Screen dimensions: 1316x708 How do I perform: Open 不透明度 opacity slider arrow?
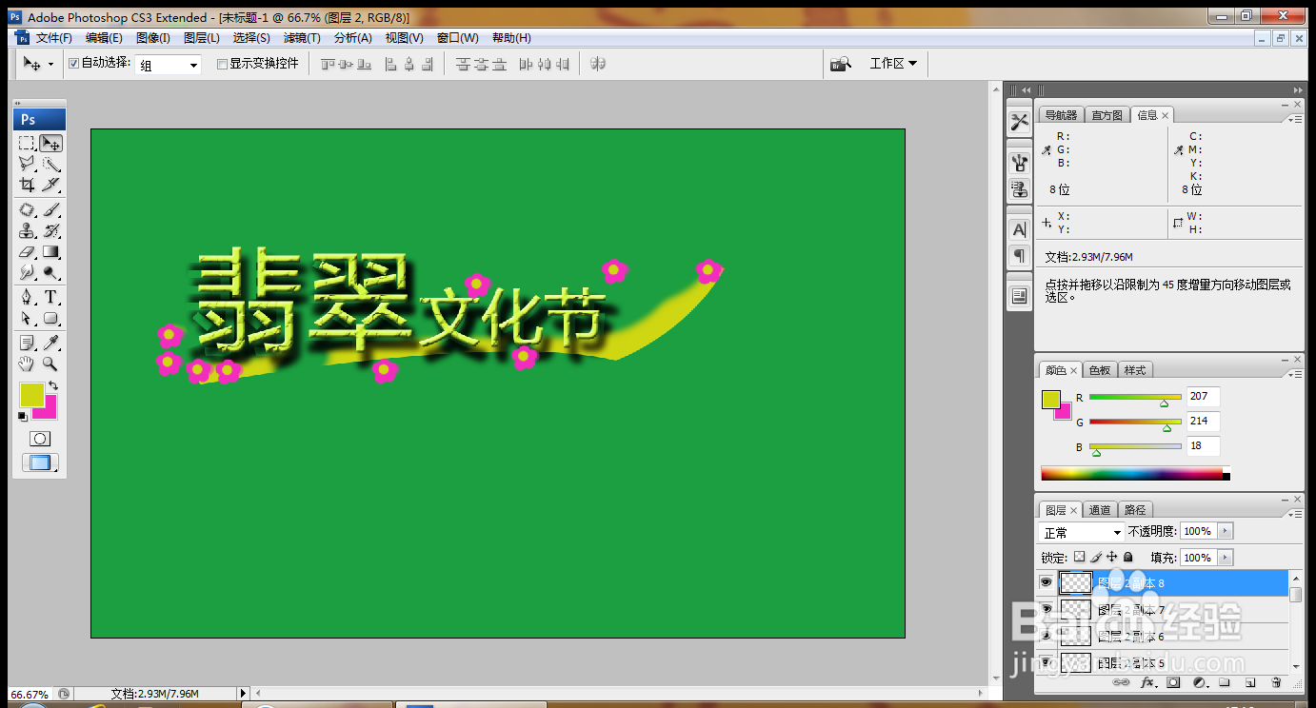(x=1226, y=531)
